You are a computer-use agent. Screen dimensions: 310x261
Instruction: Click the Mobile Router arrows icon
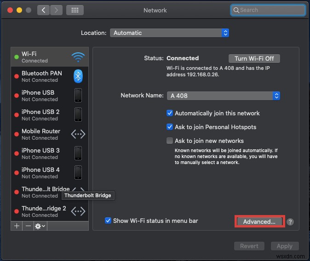pyautogui.click(x=78, y=134)
